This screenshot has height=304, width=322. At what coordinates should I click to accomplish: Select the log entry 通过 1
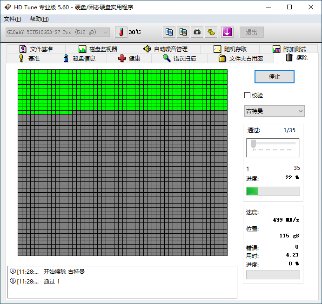click(x=52, y=281)
